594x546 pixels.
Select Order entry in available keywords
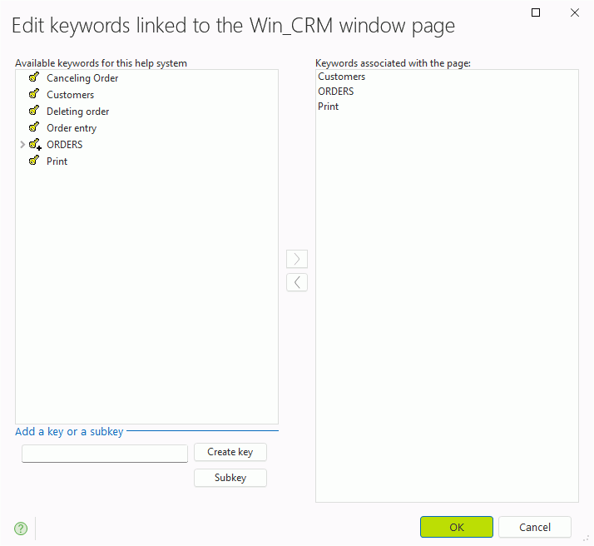click(x=72, y=128)
